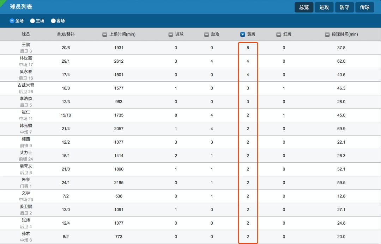Click player name 裴育文

26,166
